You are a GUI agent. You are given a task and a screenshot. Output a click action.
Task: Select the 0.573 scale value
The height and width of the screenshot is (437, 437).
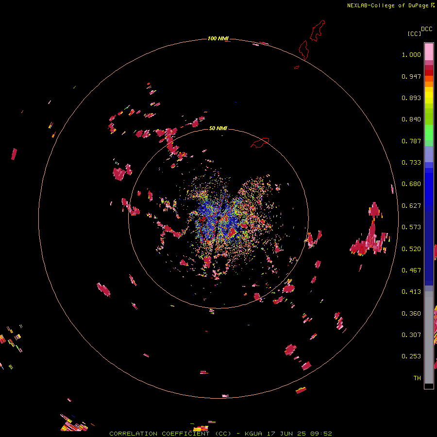(x=411, y=227)
